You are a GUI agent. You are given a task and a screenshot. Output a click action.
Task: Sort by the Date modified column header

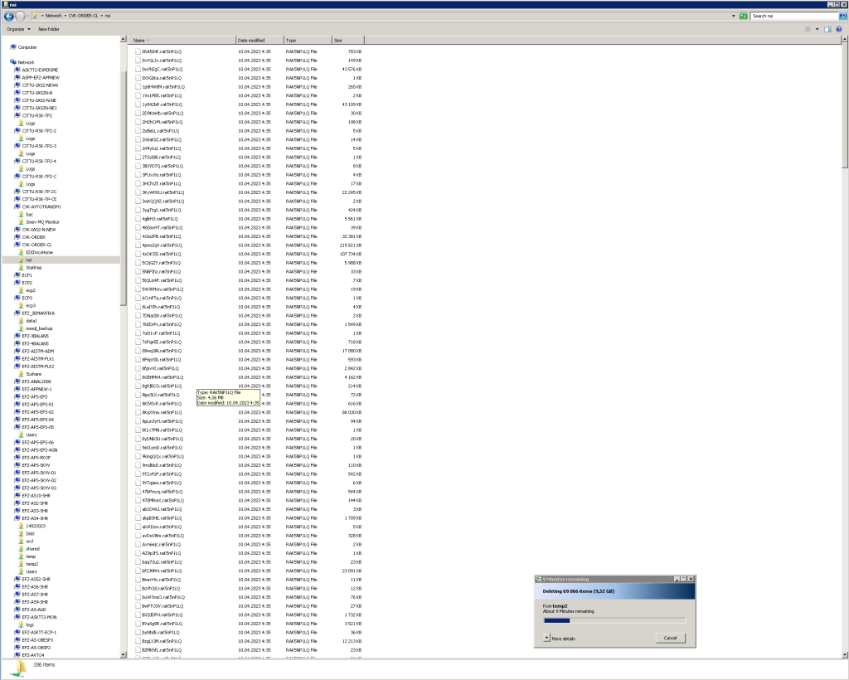click(x=251, y=40)
